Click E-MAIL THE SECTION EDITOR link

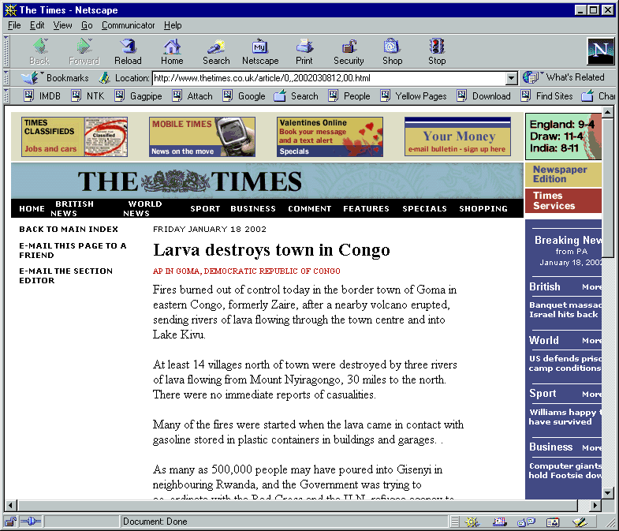click(66, 276)
